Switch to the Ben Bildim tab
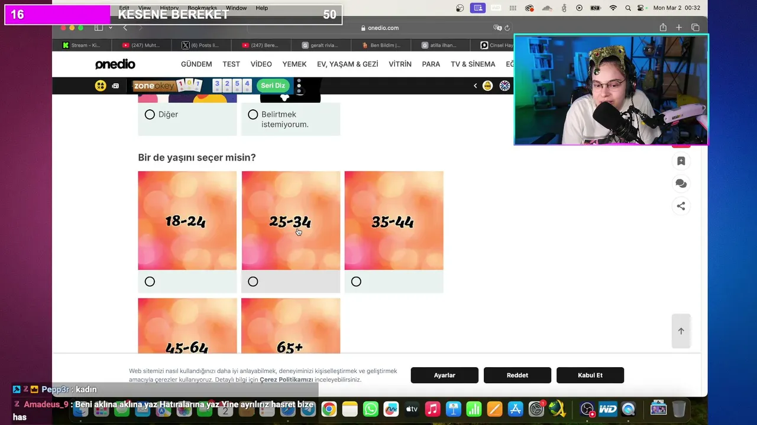Viewport: 757px width, 425px height. tap(381, 45)
